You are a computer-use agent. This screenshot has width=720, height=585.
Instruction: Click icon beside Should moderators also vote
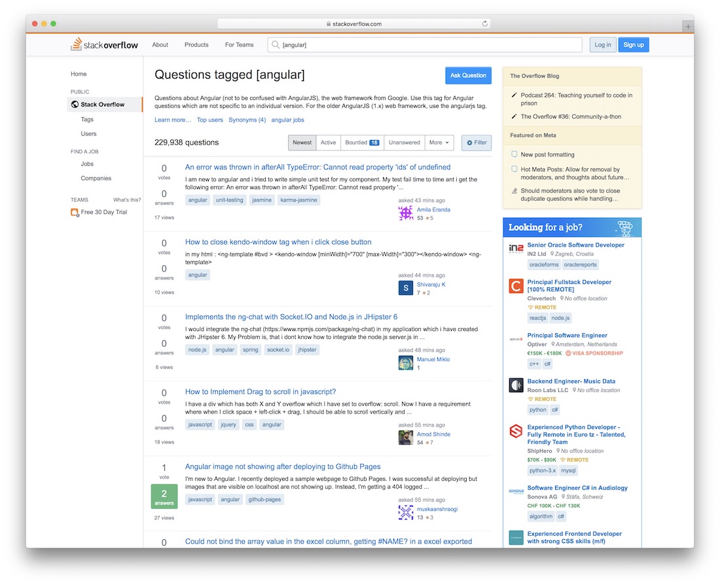pyautogui.click(x=514, y=190)
